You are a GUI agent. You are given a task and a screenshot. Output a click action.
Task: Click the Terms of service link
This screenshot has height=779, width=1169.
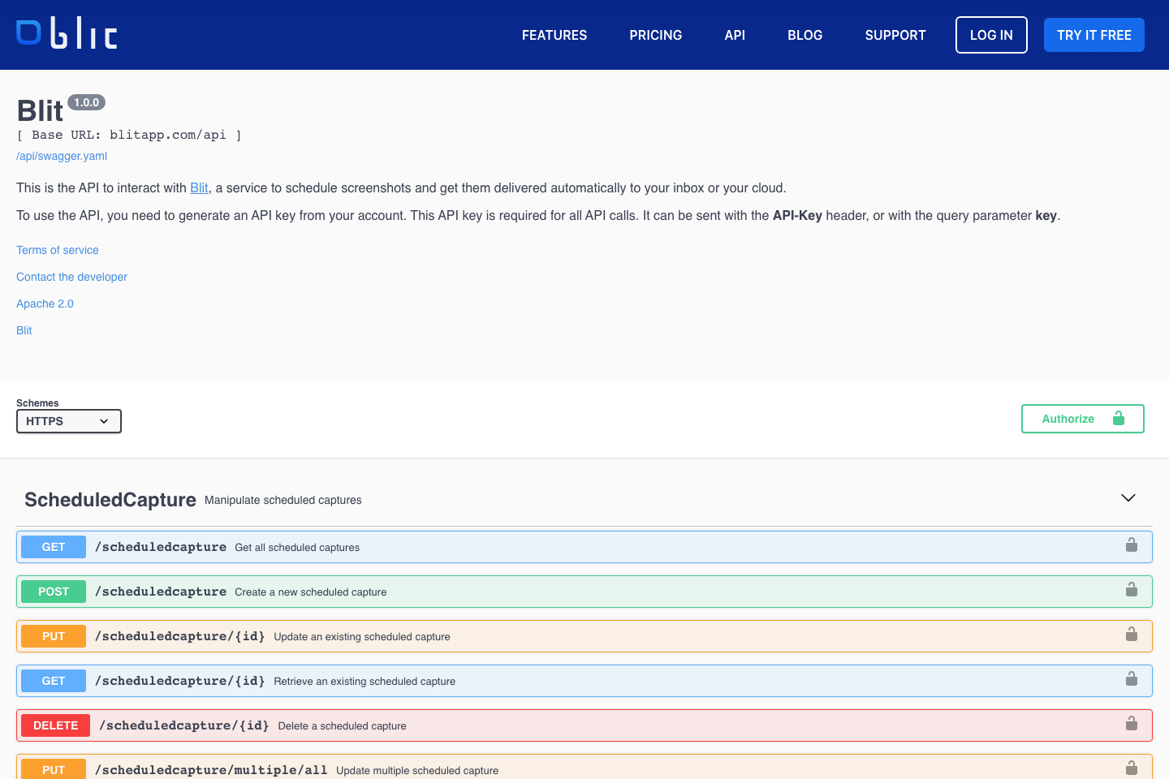[x=57, y=250]
